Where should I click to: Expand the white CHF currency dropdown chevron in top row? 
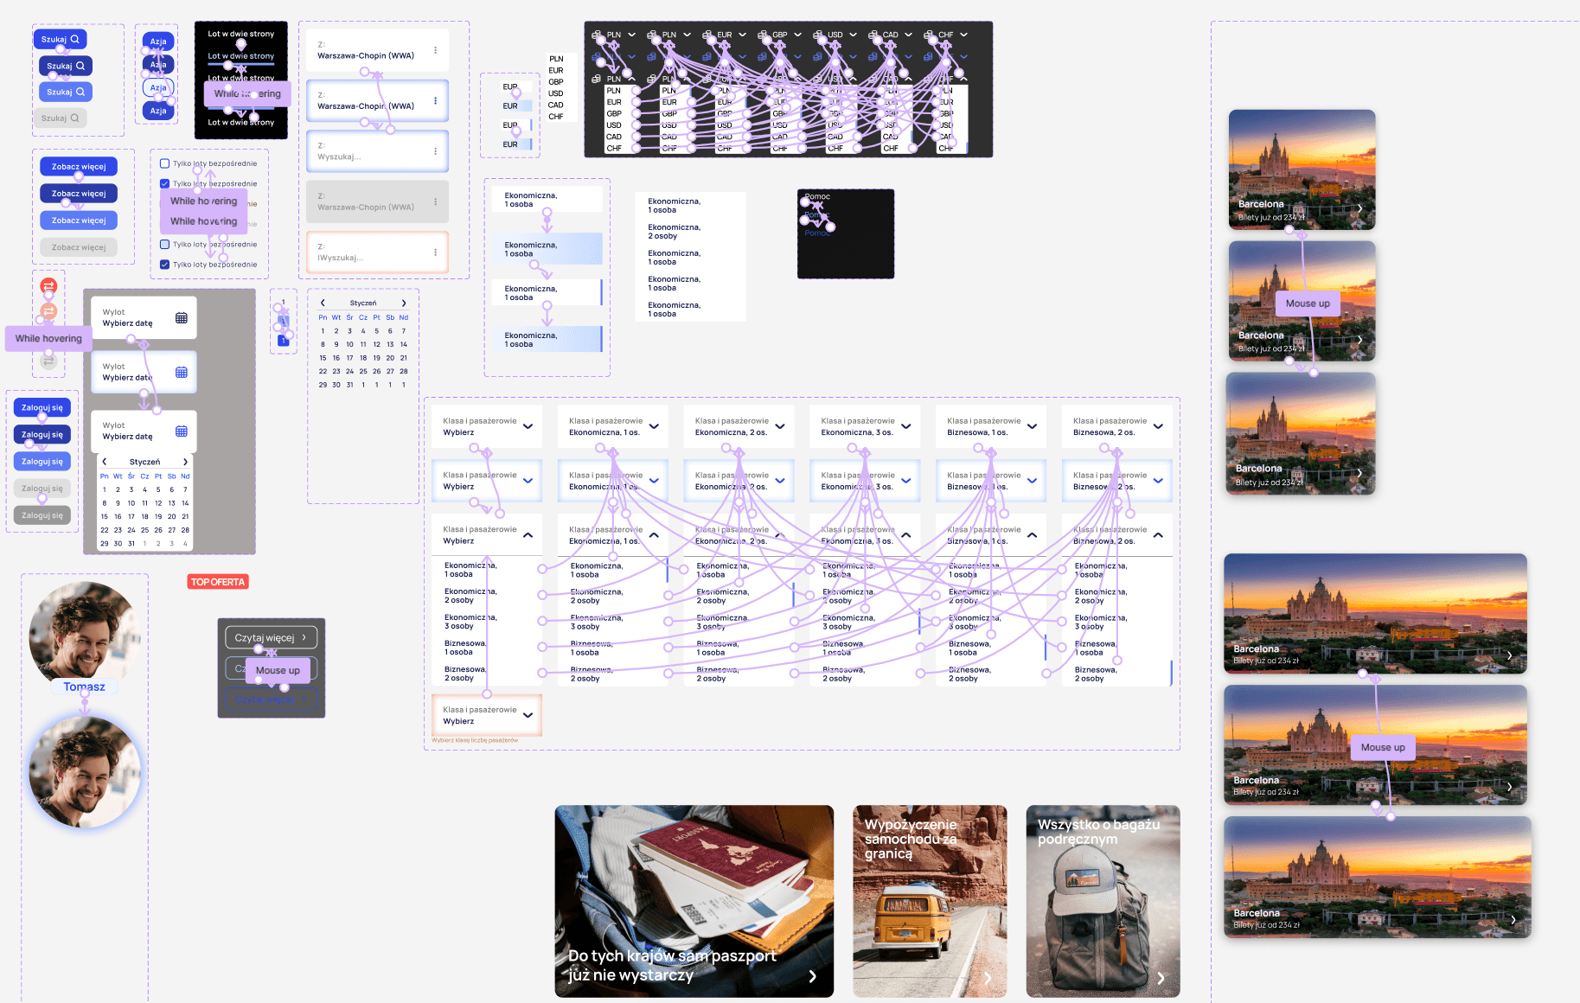[x=964, y=35]
